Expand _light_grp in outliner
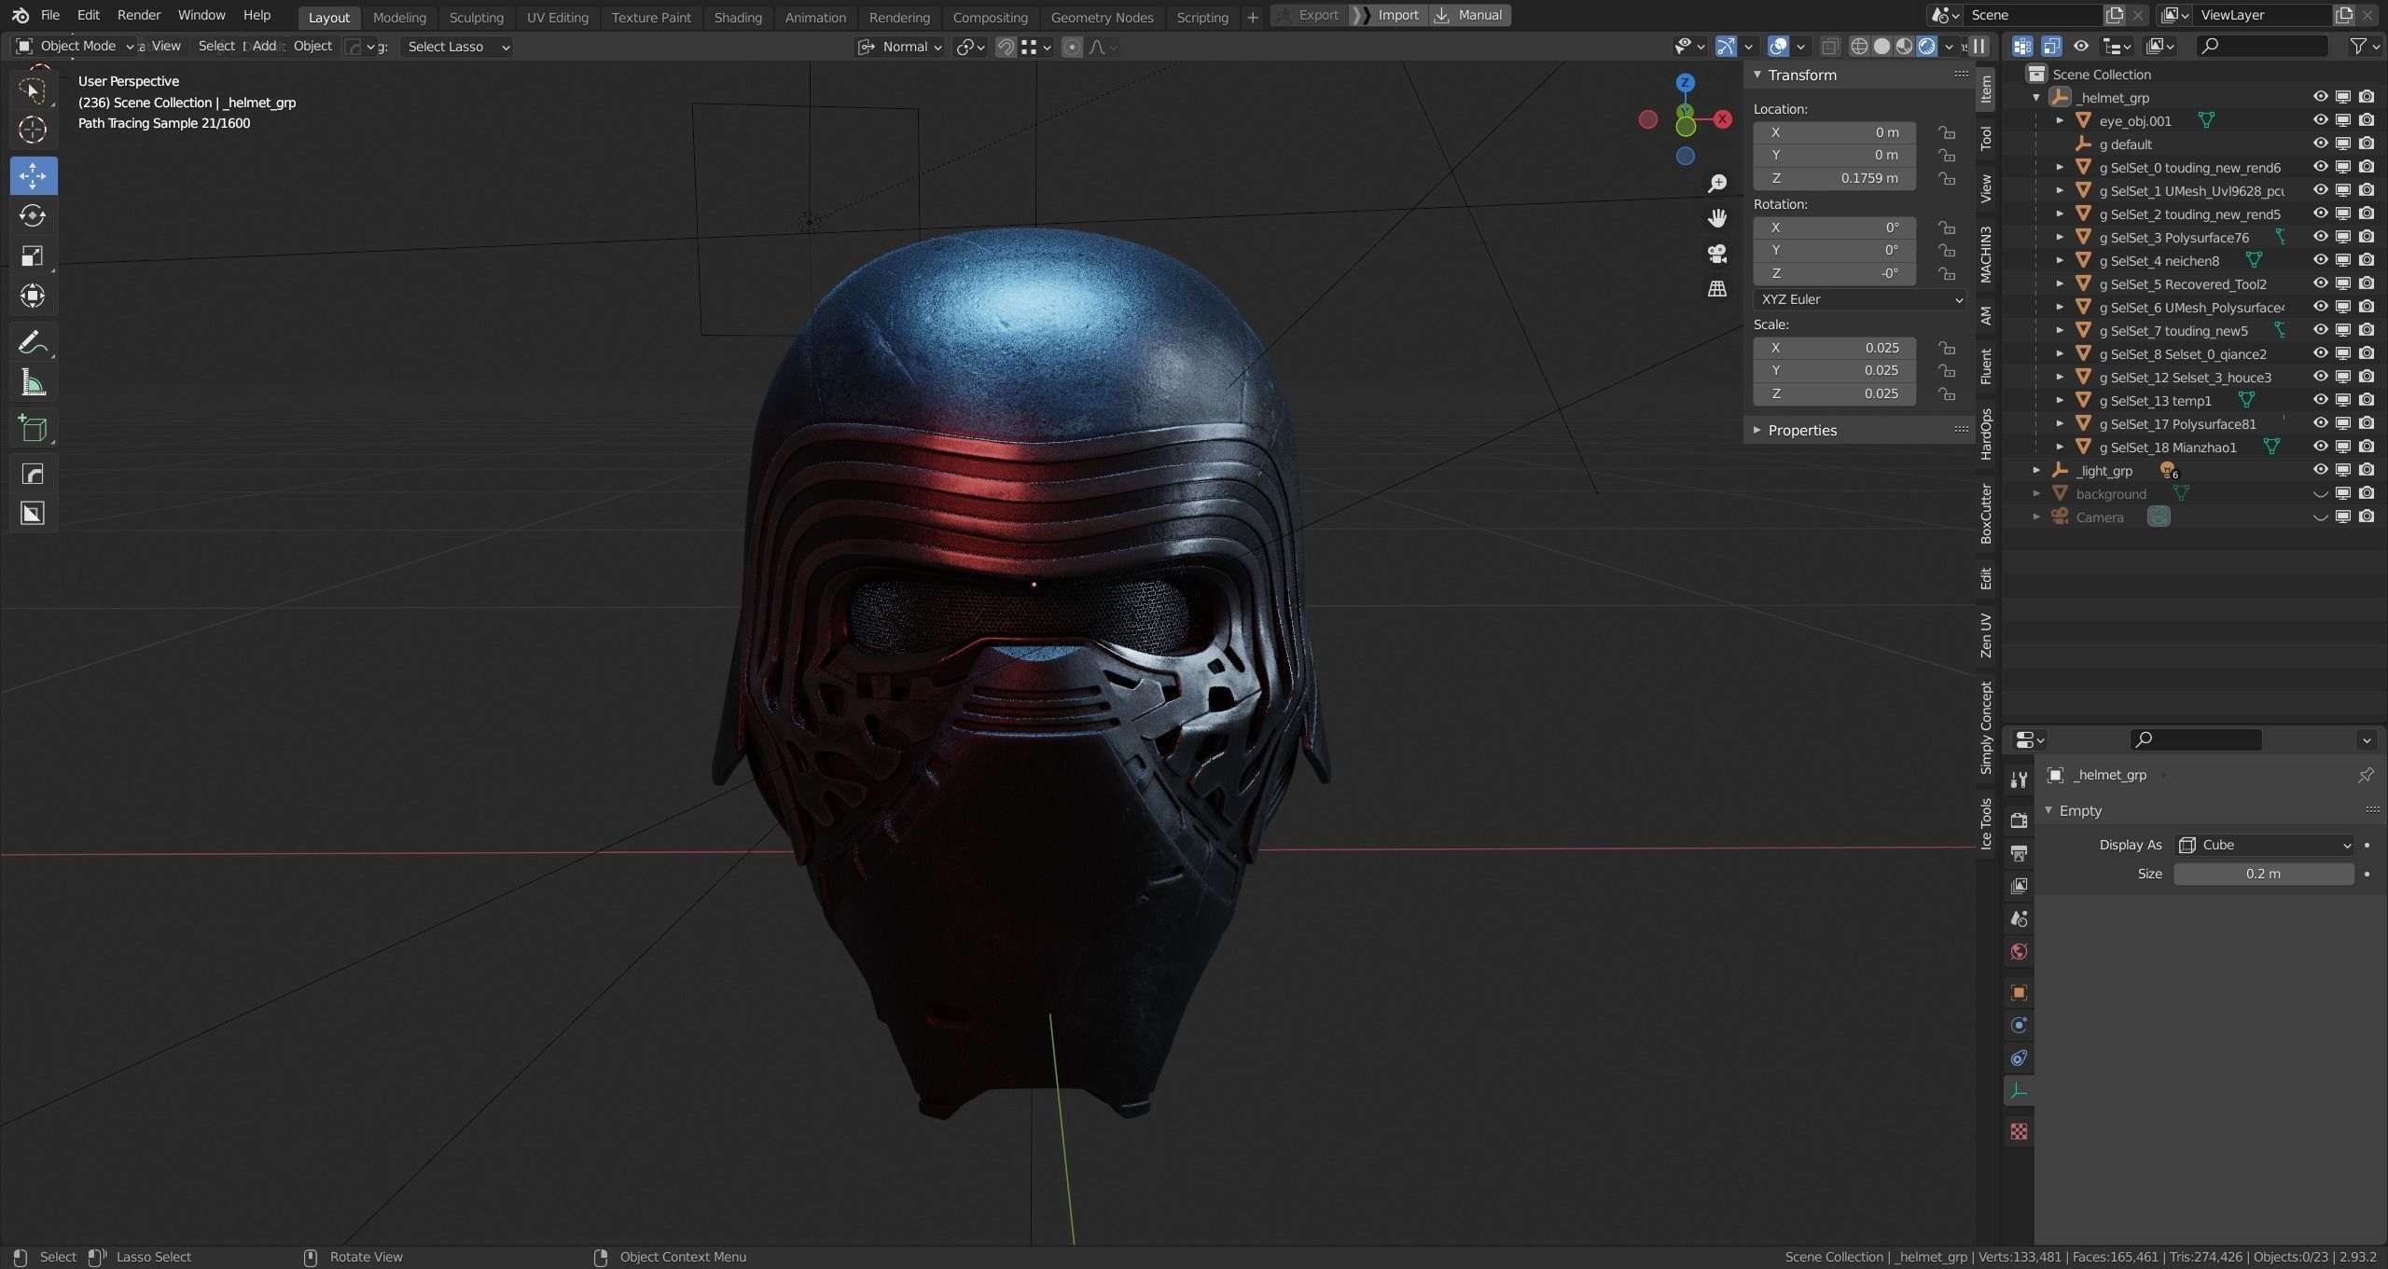 coord(2036,470)
